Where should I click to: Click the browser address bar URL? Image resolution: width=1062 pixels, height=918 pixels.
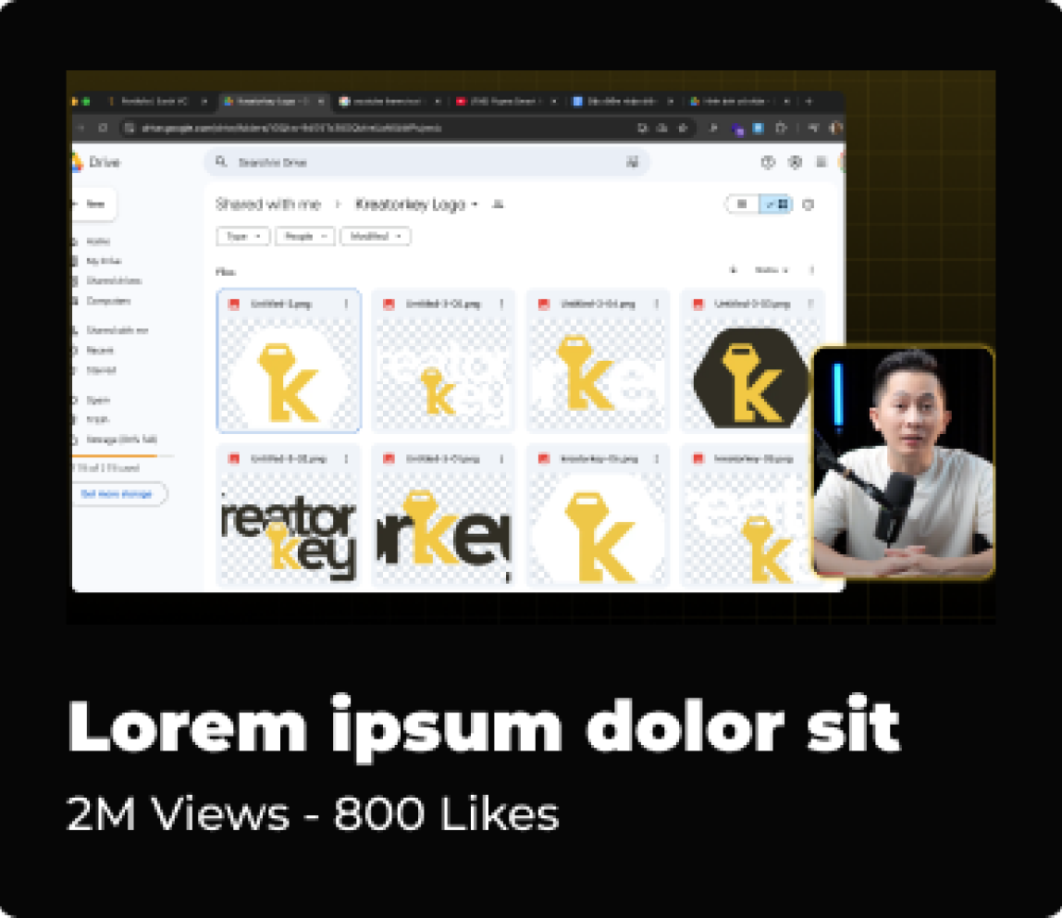point(292,128)
